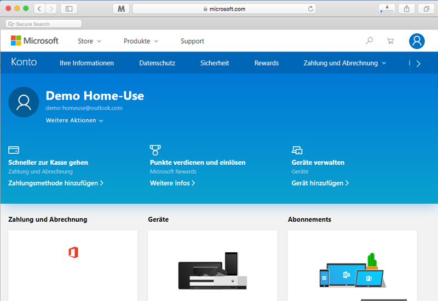Click the Abonnements section heading
The height and width of the screenshot is (301, 438).
click(309, 219)
